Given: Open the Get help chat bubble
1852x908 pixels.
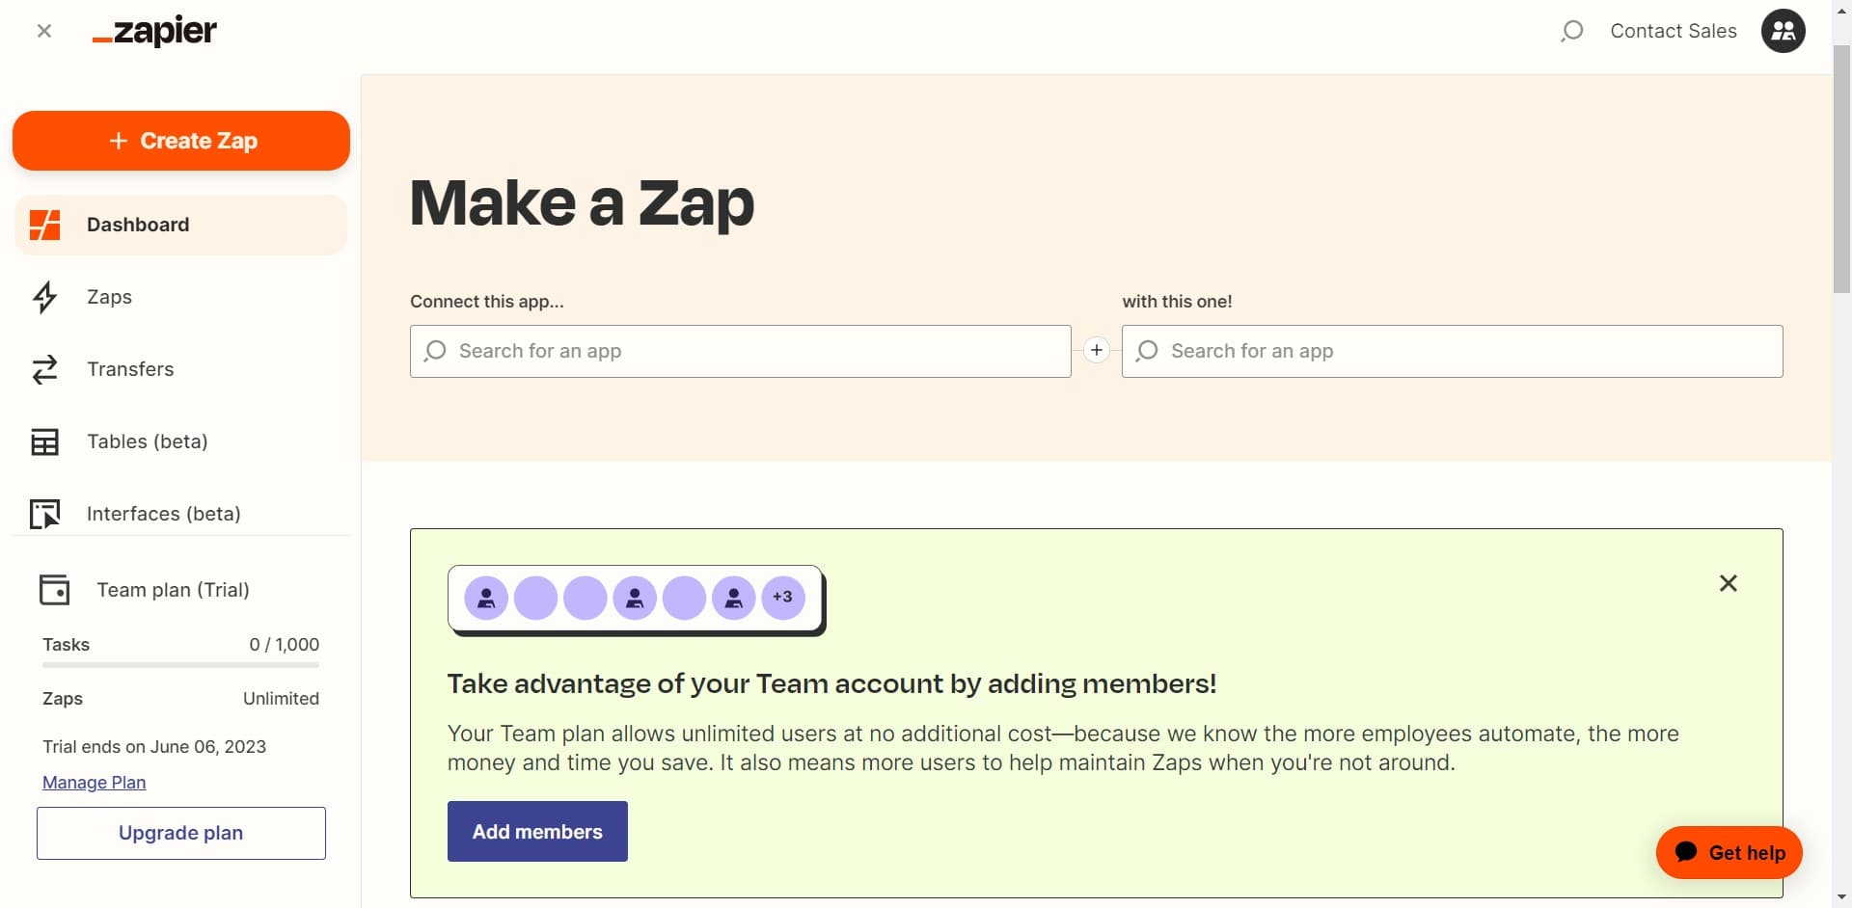Looking at the screenshot, I should (x=1729, y=852).
